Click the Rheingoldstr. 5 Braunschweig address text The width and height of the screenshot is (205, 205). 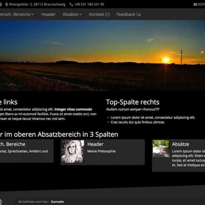(x=37, y=5)
